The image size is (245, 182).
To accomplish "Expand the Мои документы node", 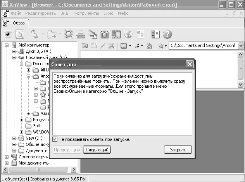I will pyautogui.click(x=7, y=163).
